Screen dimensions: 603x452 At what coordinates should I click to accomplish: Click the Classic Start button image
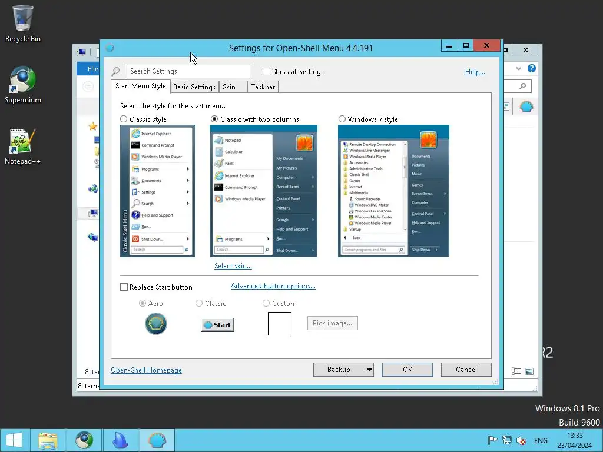[x=217, y=325]
